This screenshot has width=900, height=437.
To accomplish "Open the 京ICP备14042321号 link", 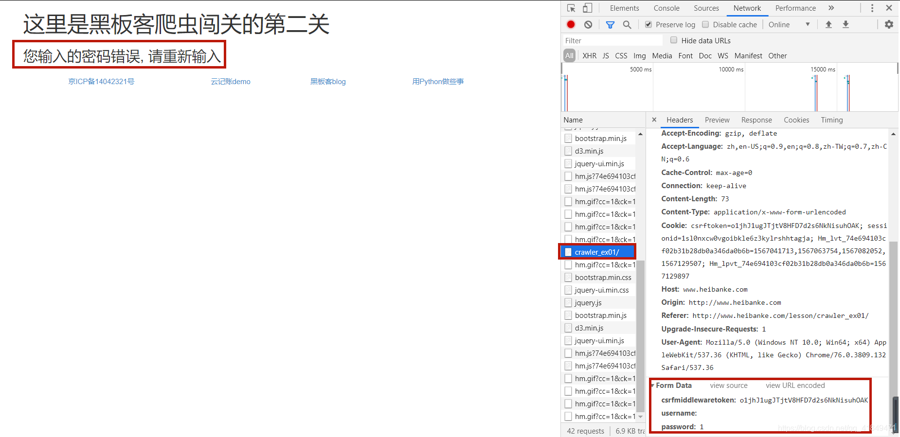I will pyautogui.click(x=101, y=81).
